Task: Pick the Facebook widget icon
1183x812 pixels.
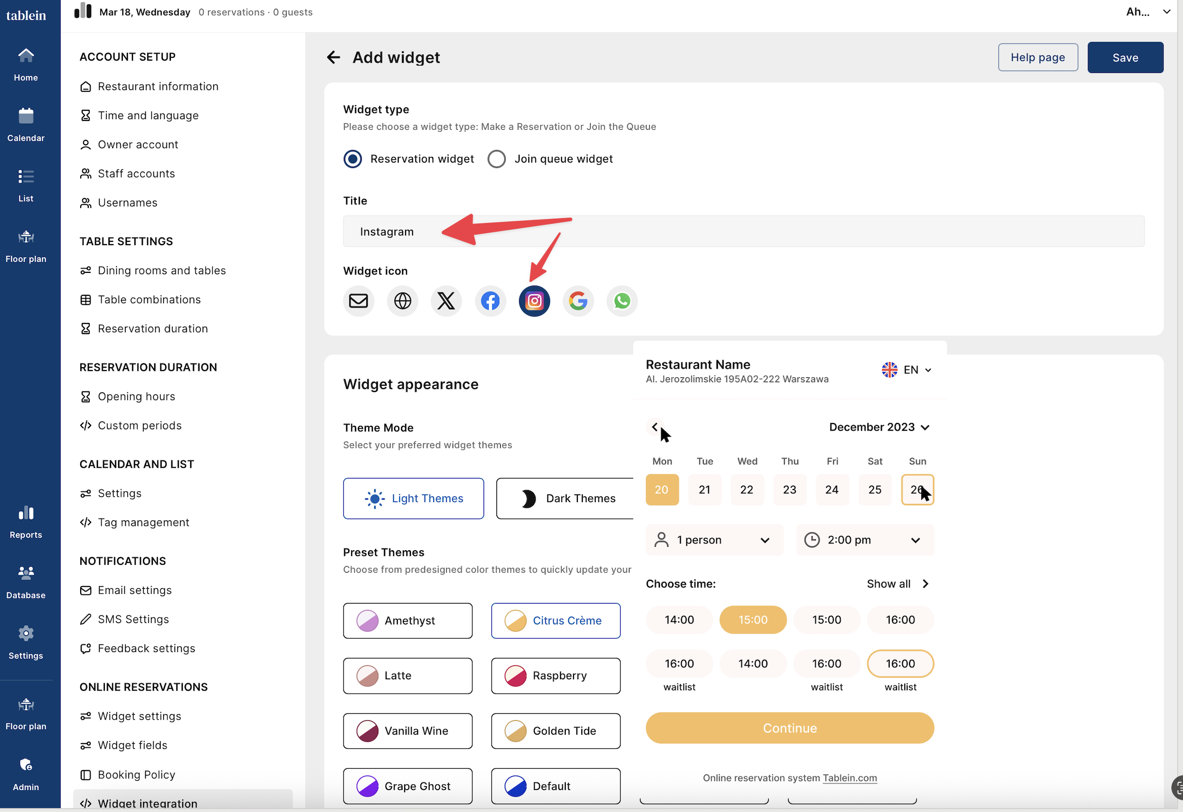Action: pos(490,301)
